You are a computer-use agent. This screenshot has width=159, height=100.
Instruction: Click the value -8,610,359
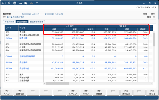click(110, 50)
